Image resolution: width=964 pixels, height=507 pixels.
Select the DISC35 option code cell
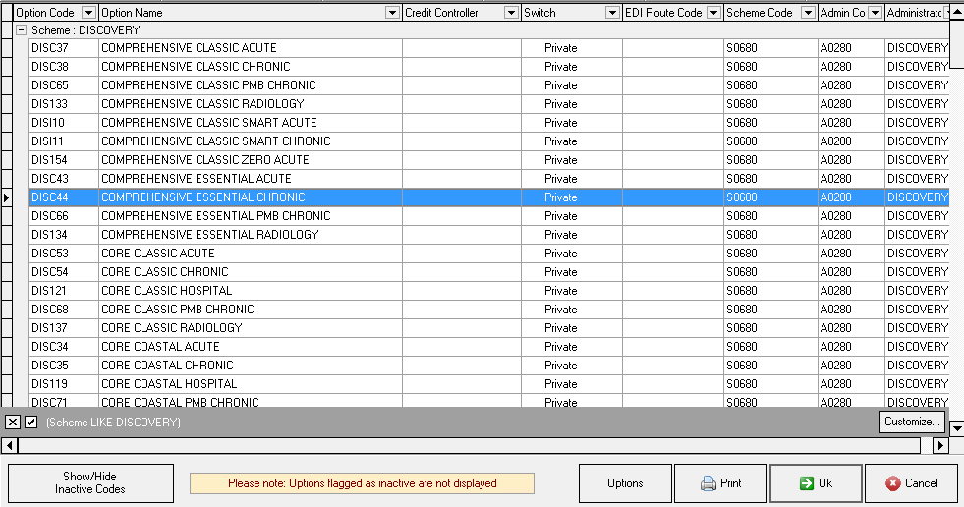point(64,366)
